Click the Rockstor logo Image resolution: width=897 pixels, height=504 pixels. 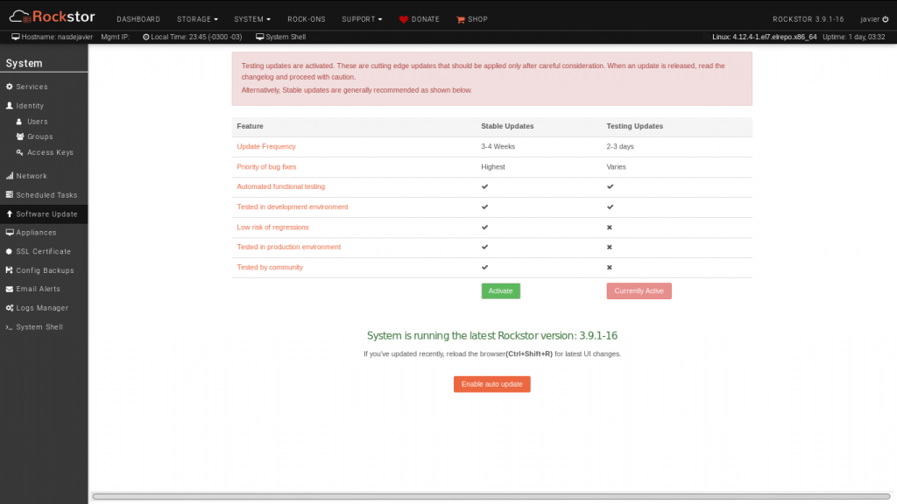[52, 17]
